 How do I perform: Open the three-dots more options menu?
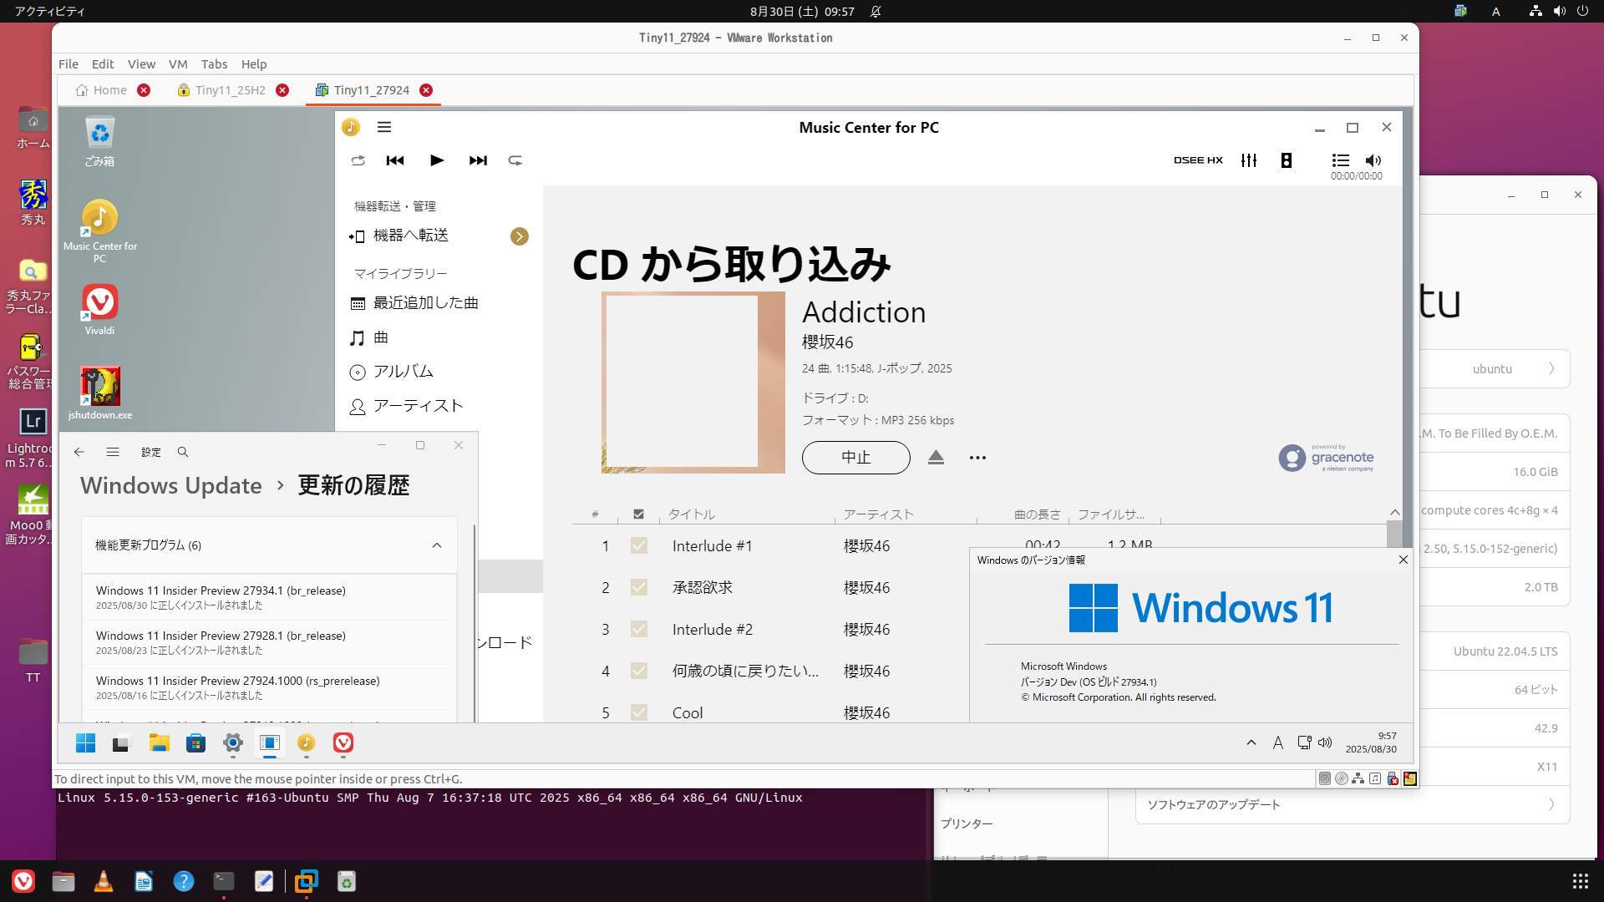tap(977, 458)
